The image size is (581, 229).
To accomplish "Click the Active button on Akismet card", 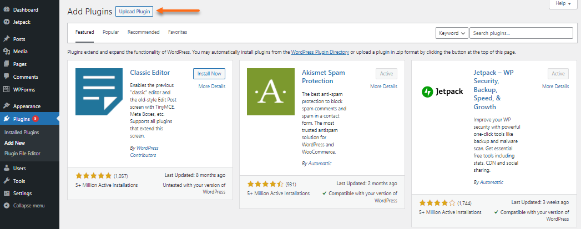I will pyautogui.click(x=386, y=74).
